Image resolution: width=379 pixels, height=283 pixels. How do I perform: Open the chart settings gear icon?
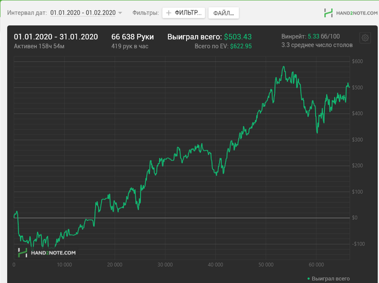[365, 38]
